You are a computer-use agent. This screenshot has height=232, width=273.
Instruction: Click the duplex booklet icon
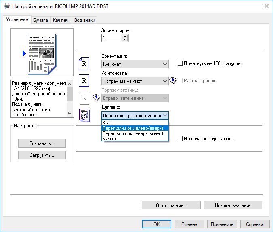[85, 116]
